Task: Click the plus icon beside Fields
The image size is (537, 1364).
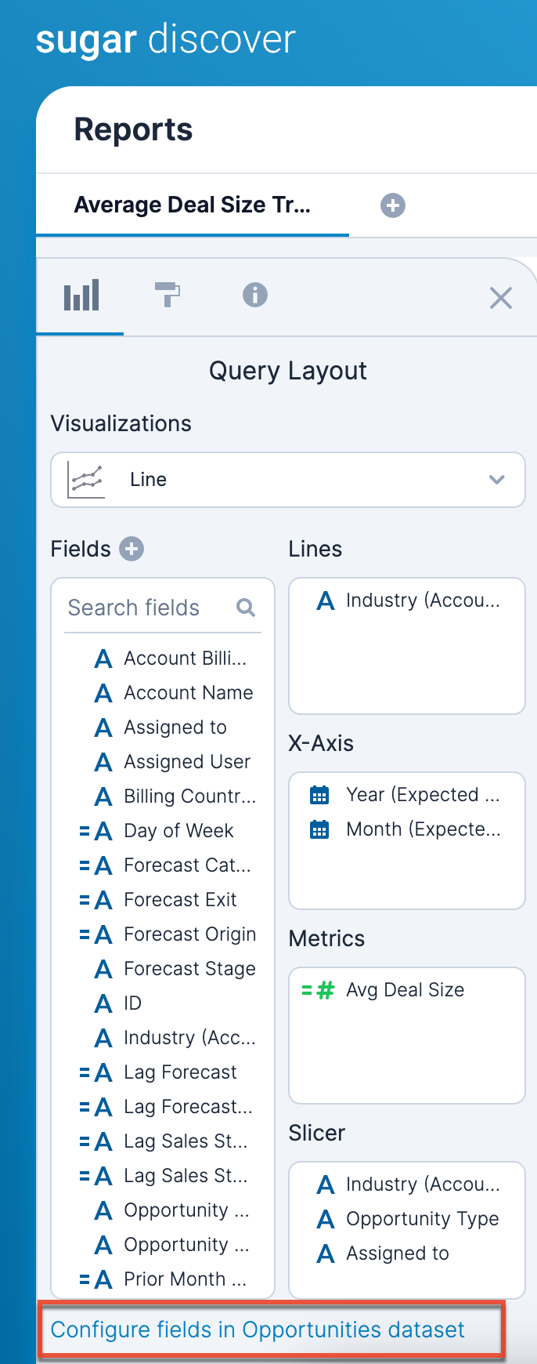Action: 132,549
